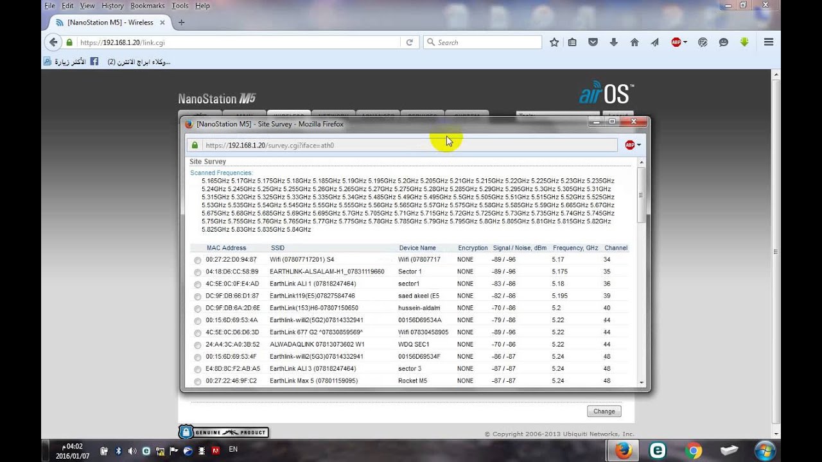The width and height of the screenshot is (822, 462).
Task: Select the EarthLink ALI 3 radio button
Action: point(198,370)
